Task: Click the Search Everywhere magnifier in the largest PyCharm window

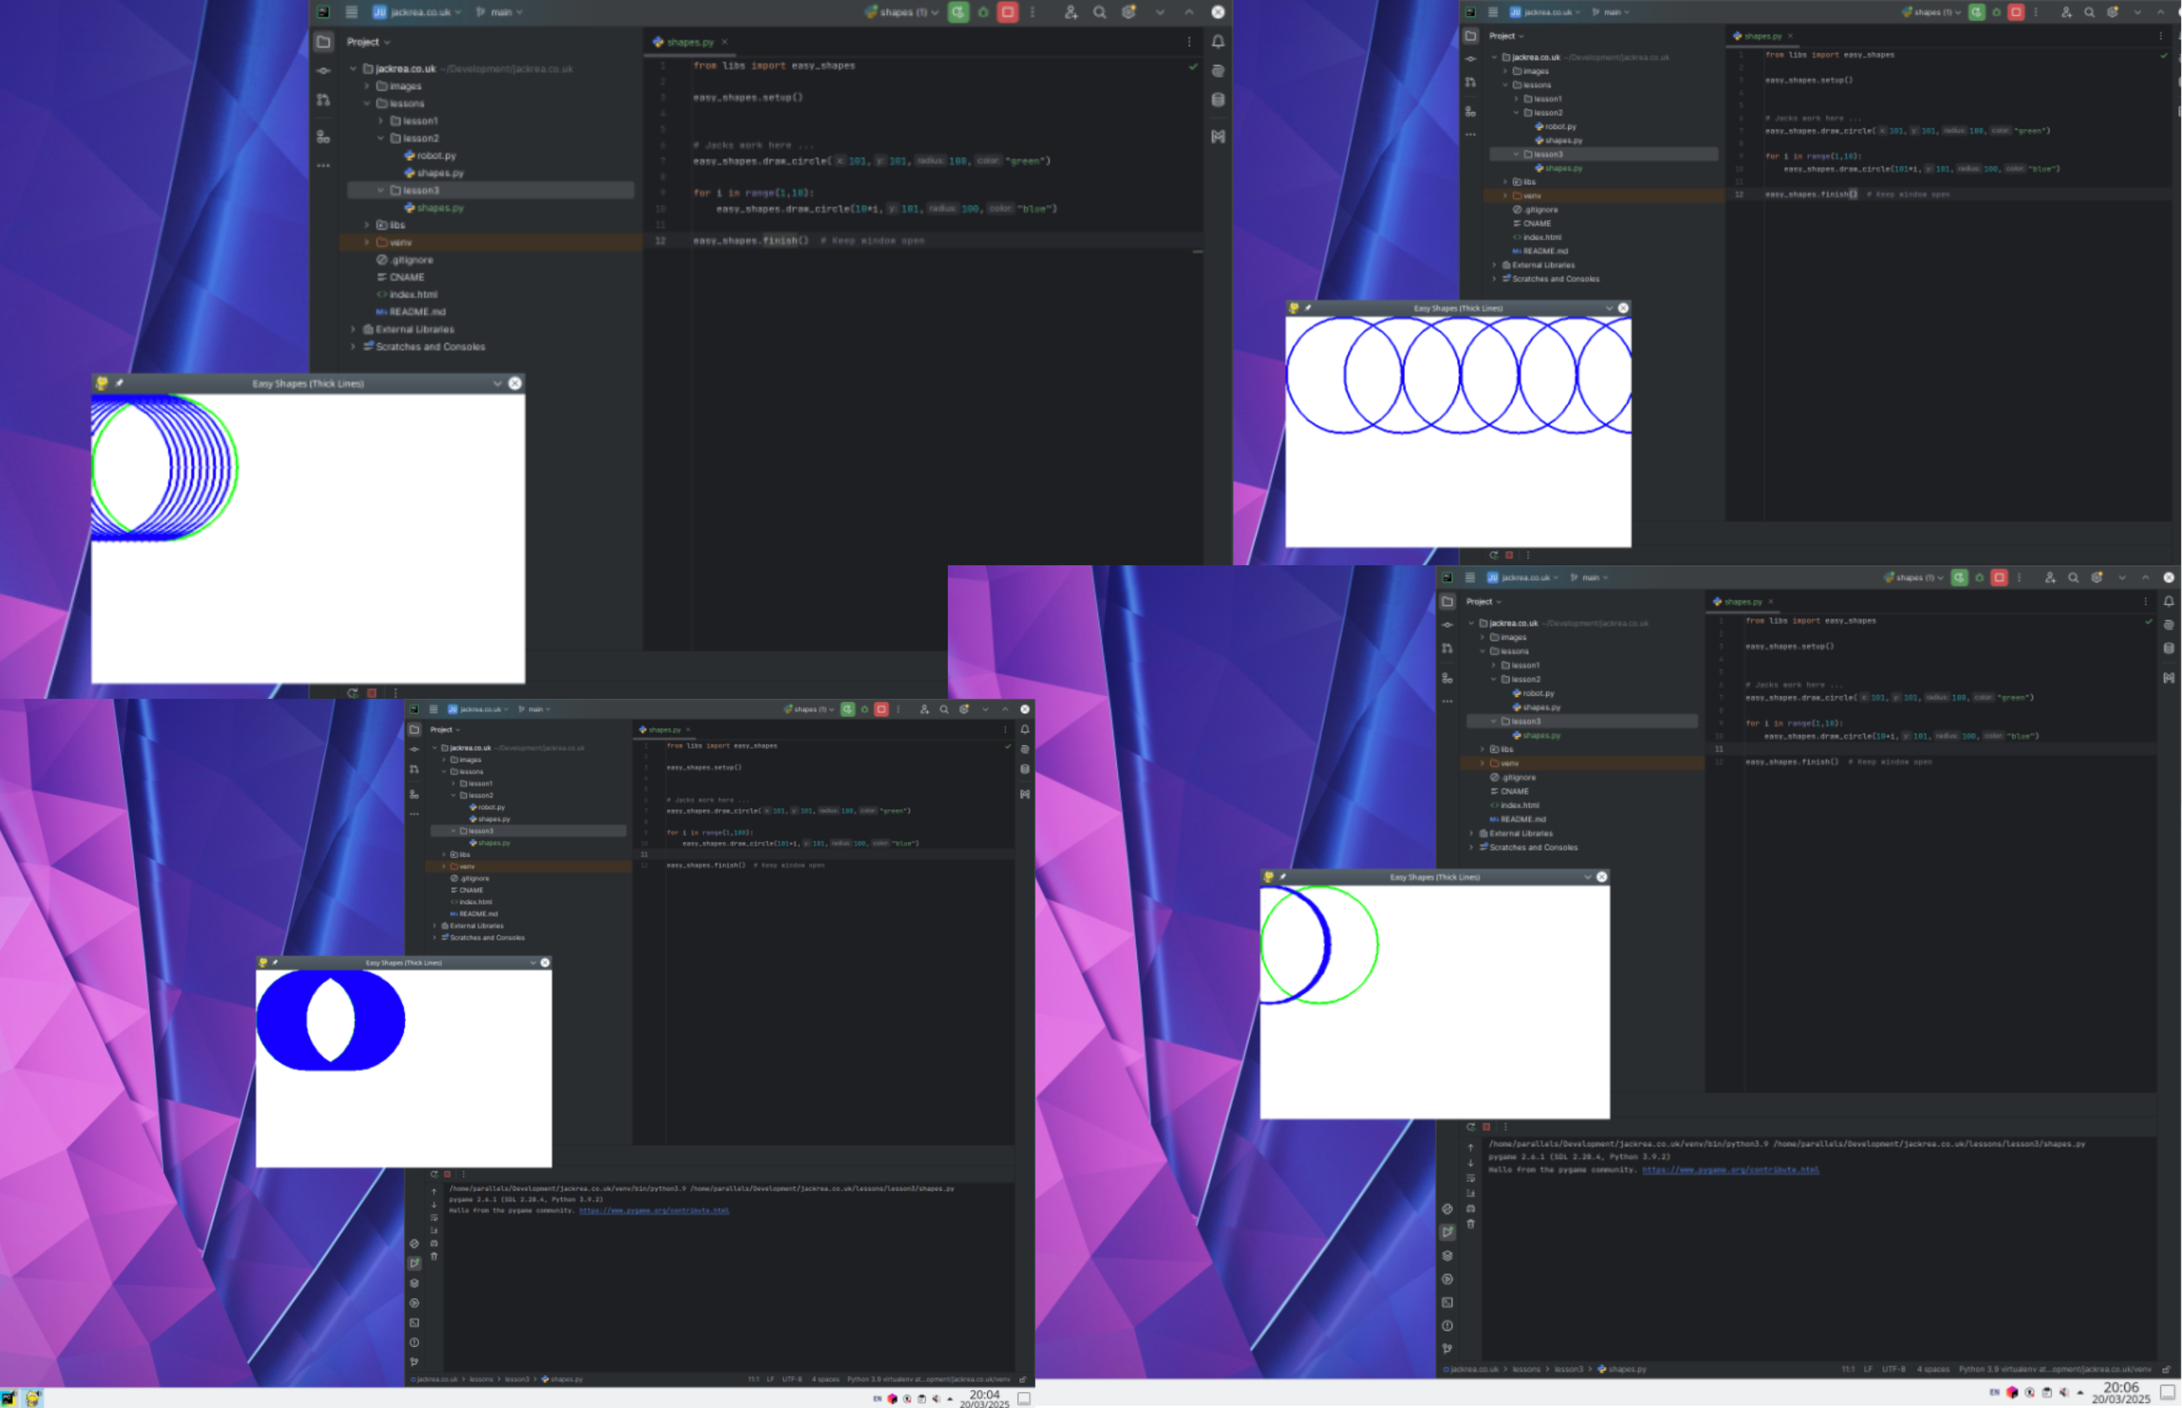Action: coord(1100,12)
